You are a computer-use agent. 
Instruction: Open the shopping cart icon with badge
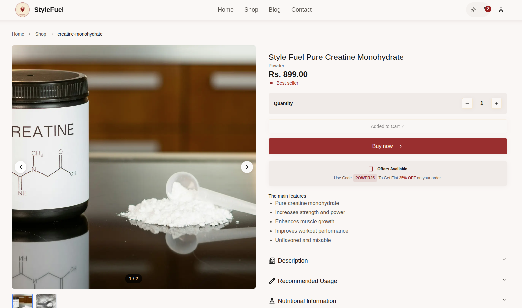pyautogui.click(x=487, y=9)
